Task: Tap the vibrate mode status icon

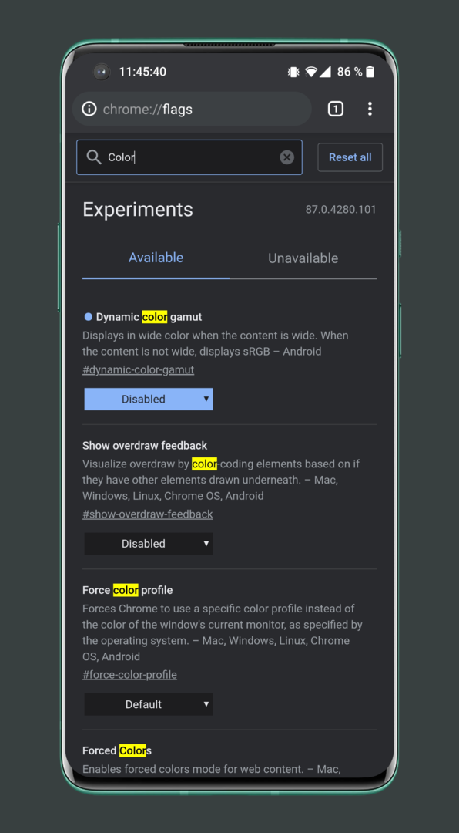Action: tap(293, 72)
